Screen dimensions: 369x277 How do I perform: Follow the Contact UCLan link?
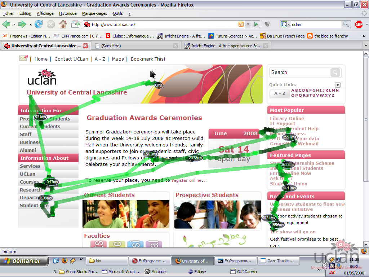[71, 59]
